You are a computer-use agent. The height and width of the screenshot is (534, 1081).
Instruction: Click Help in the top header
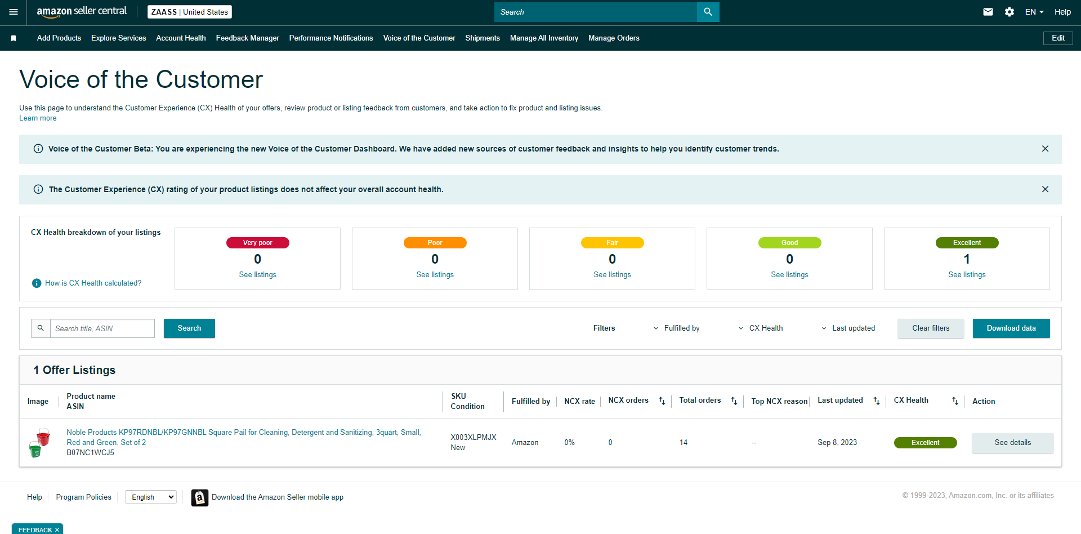pyautogui.click(x=1062, y=12)
